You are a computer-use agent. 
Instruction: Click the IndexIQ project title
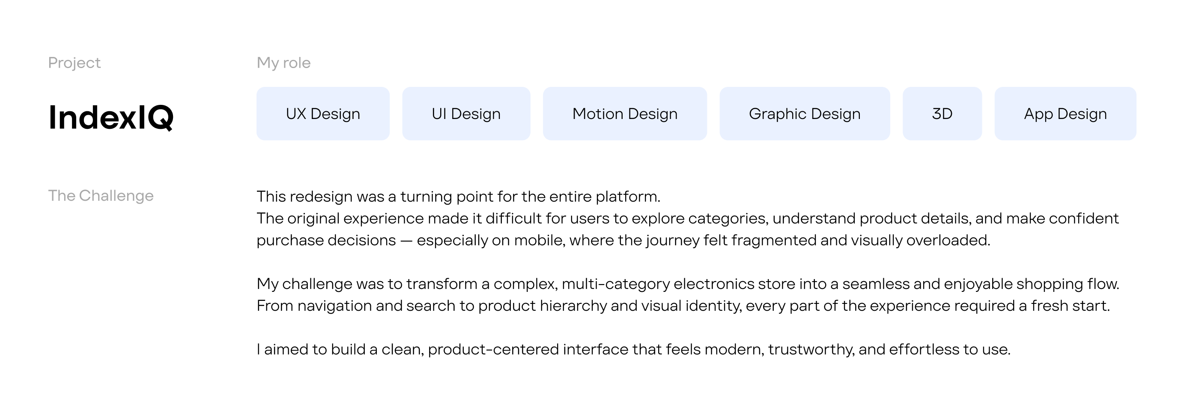[111, 117]
